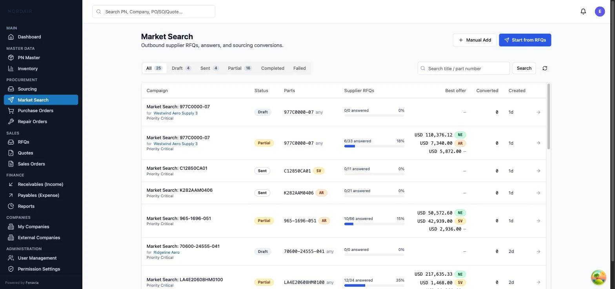Click Start from RFQs button
This screenshot has width=615, height=289.
(x=525, y=40)
